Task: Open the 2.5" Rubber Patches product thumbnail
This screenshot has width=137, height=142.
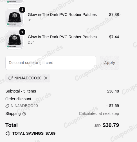Action: [15, 40]
